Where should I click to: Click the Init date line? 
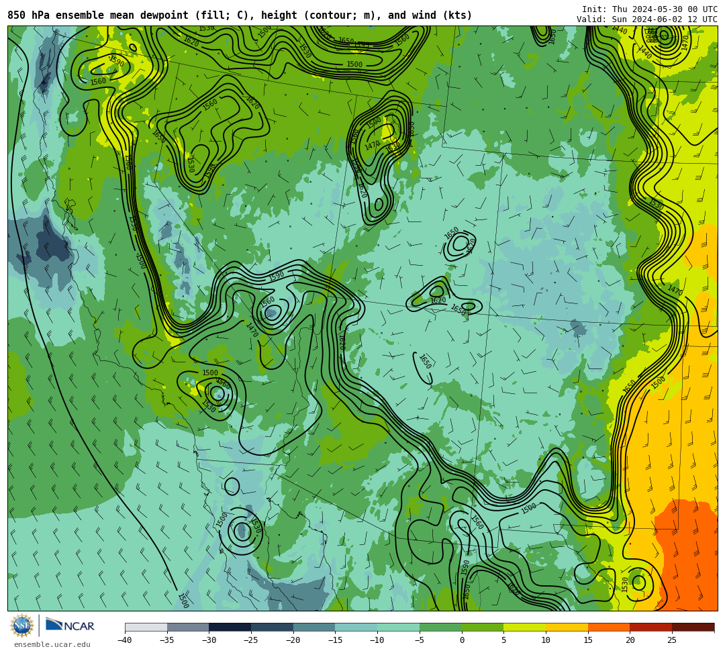click(650, 9)
